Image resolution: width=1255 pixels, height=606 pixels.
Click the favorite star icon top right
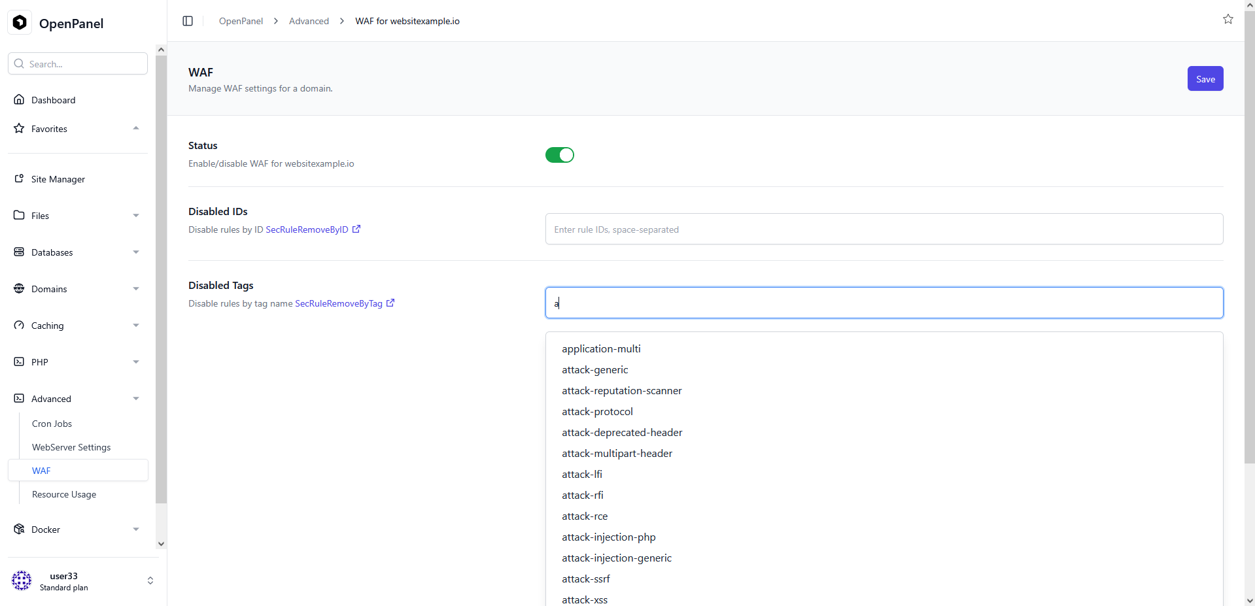point(1228,20)
